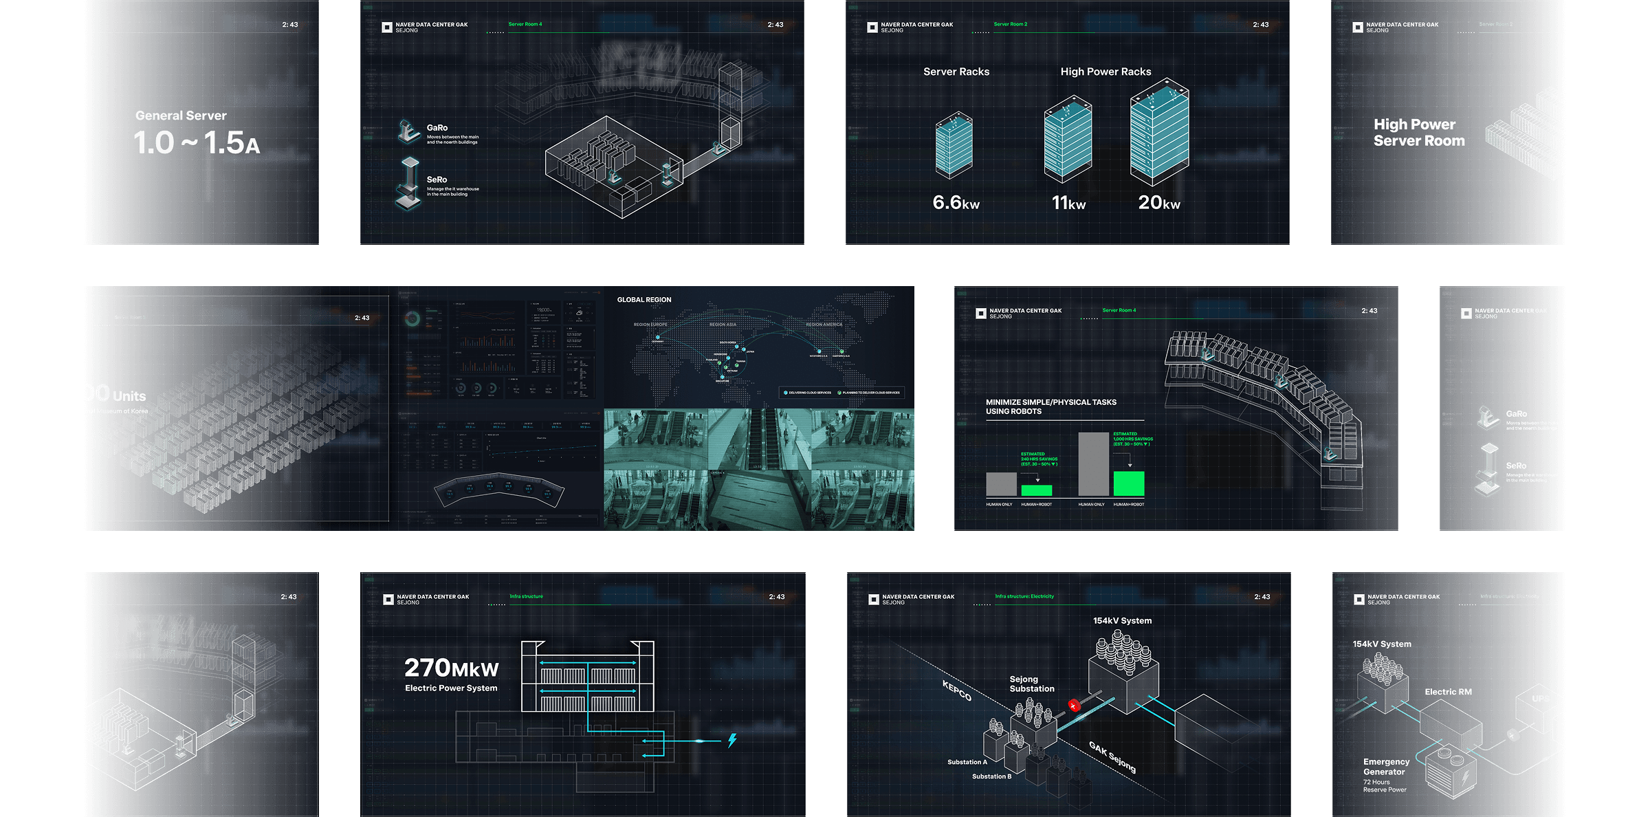This screenshot has height=817, width=1650.
Task: Click the Naver logo square on the 270MkW slide
Action: point(388,599)
